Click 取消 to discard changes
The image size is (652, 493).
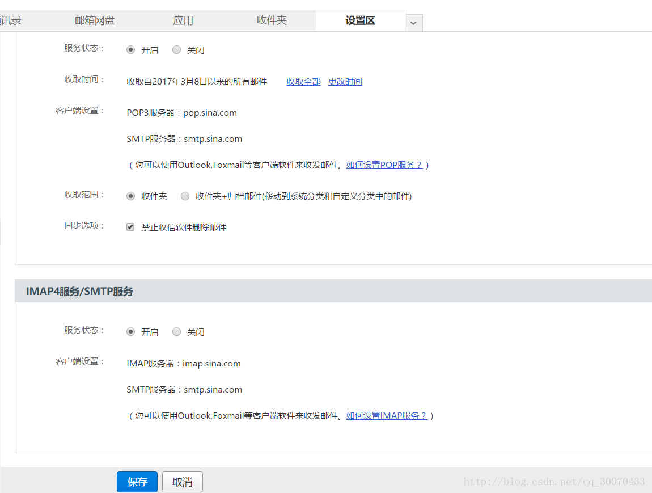pyautogui.click(x=182, y=482)
